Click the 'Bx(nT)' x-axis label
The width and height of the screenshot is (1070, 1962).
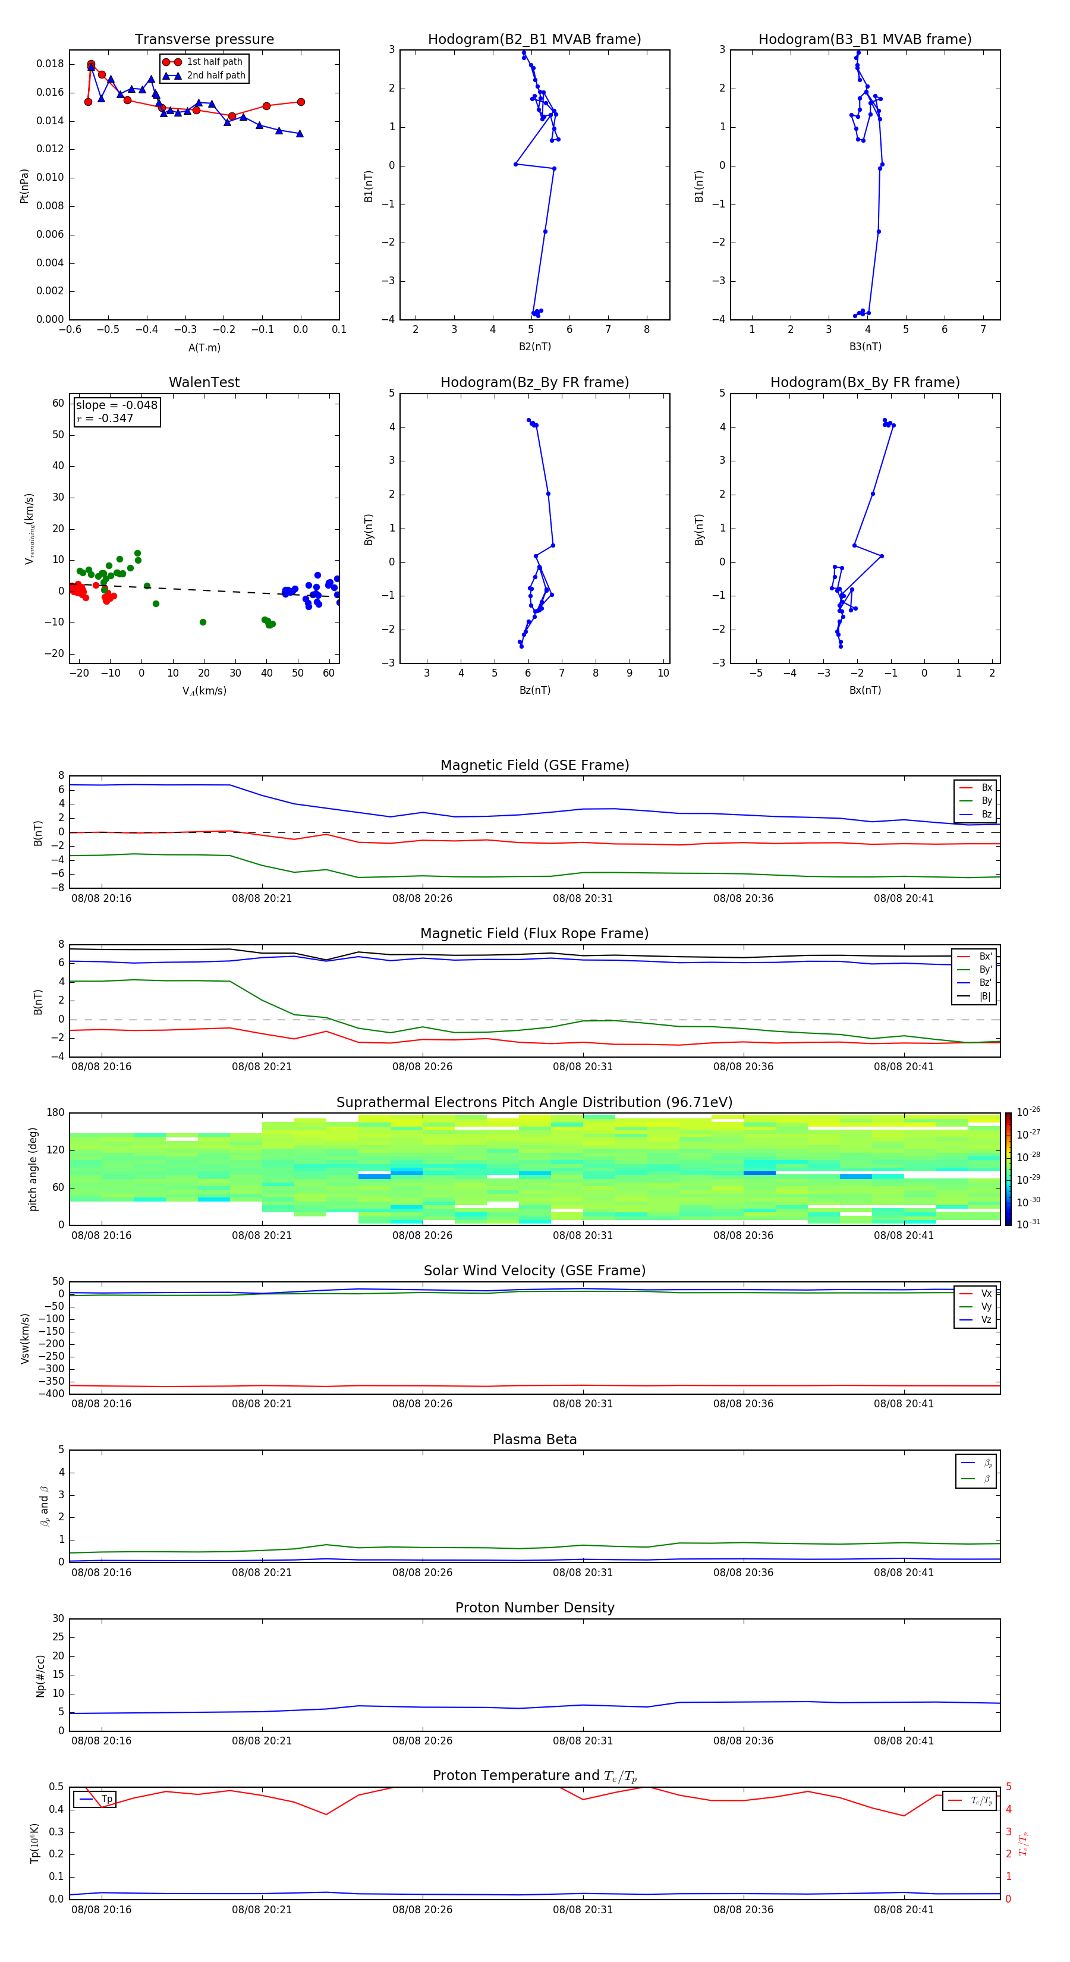pos(865,690)
